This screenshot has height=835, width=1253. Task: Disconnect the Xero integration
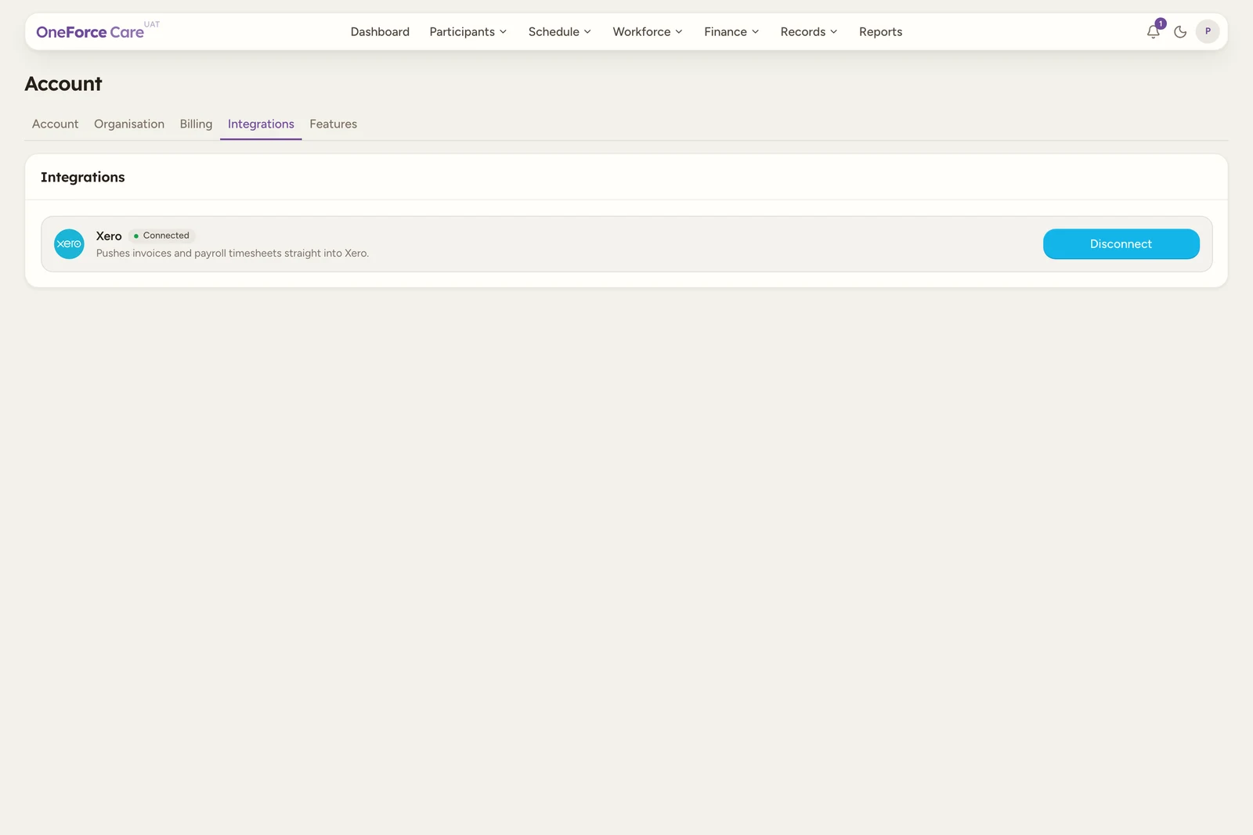point(1121,244)
